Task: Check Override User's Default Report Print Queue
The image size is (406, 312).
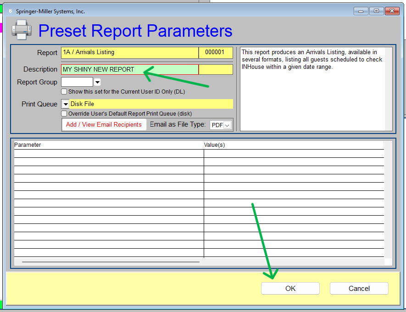Action: coord(64,114)
